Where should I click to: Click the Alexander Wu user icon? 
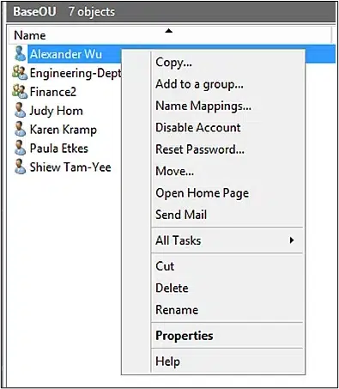tap(20, 53)
